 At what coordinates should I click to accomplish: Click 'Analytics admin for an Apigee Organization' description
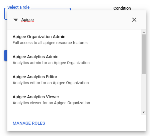[51, 63]
